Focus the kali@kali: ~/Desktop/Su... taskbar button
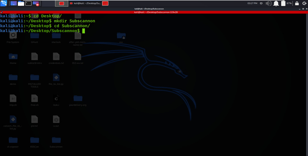Screen dimensions: 308x156 point(85,3)
